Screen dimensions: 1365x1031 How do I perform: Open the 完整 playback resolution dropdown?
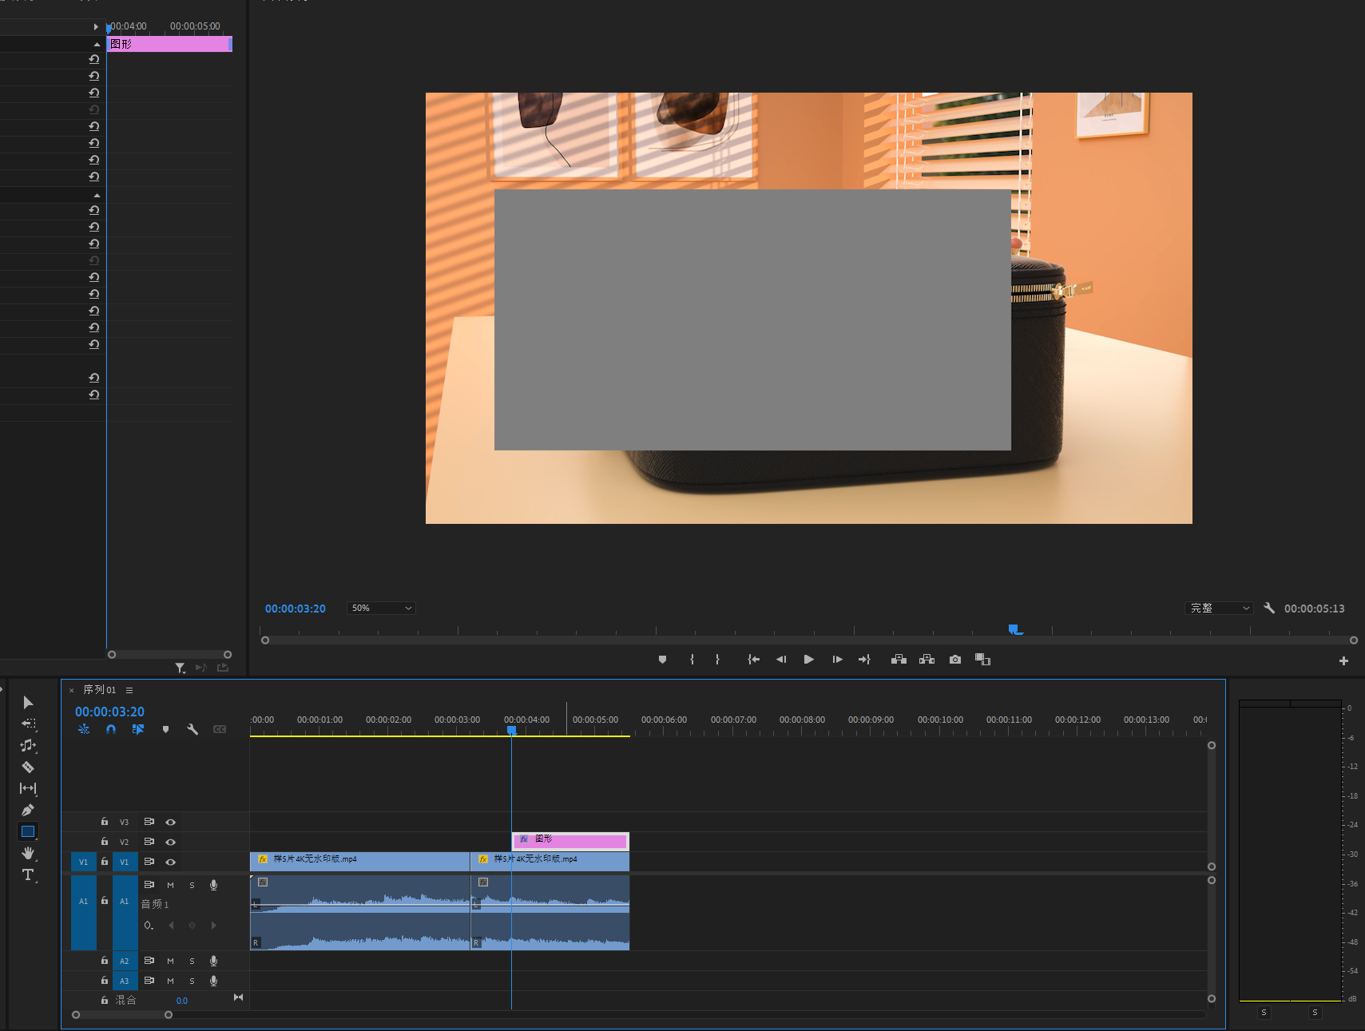1218,609
